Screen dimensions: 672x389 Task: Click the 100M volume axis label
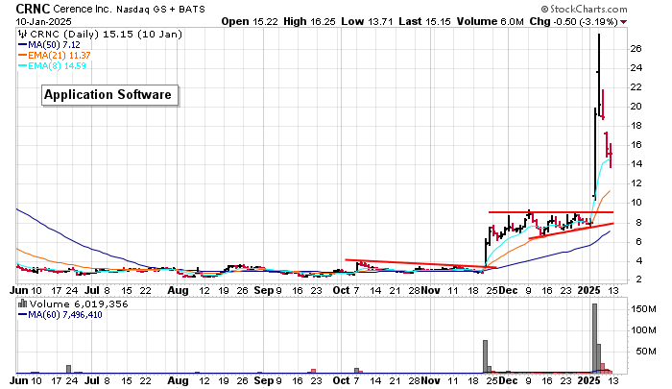point(643,330)
